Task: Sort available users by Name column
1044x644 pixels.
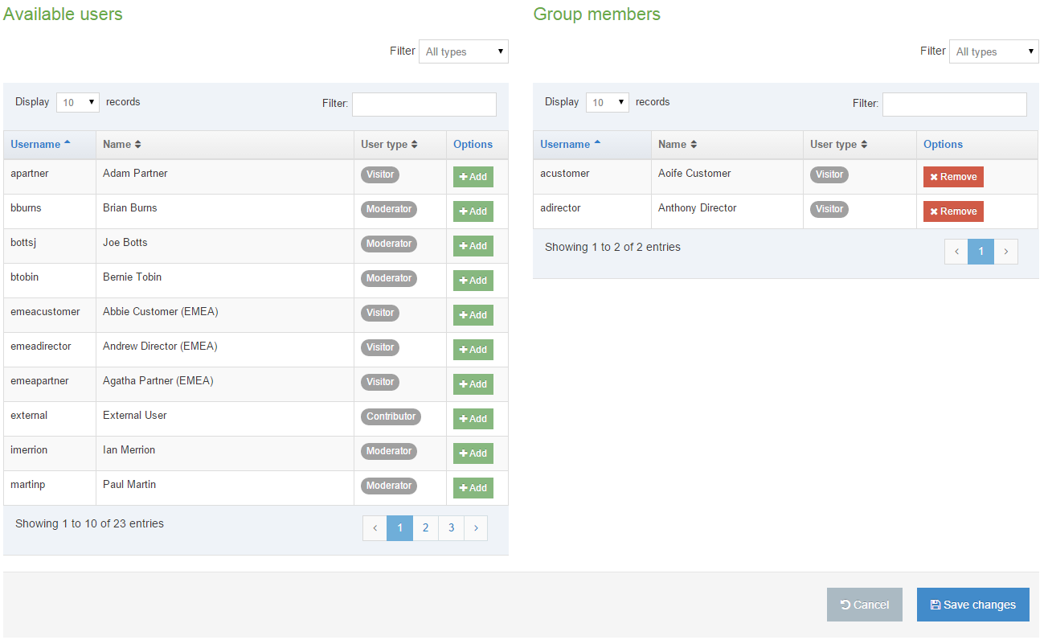Action: (122, 145)
